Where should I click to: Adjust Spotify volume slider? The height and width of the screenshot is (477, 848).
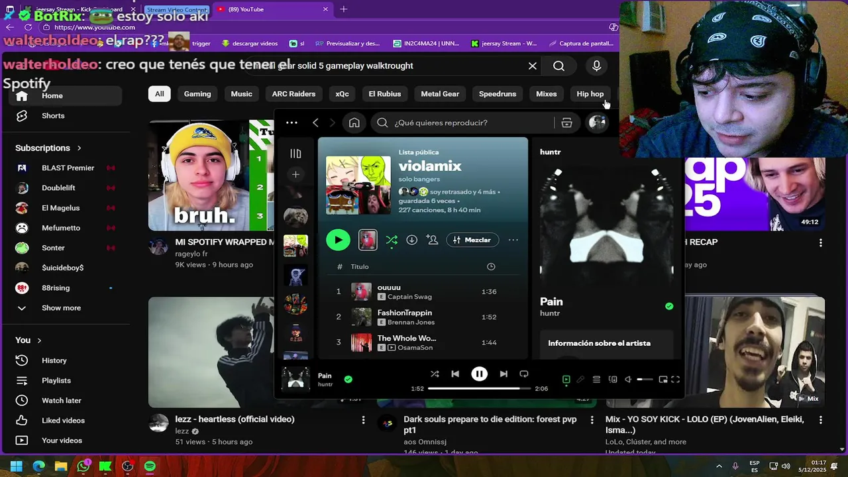click(x=645, y=380)
